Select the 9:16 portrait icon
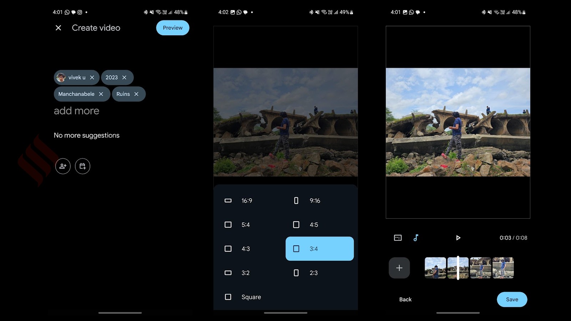Screen dimensions: 571x321 coord(296,200)
